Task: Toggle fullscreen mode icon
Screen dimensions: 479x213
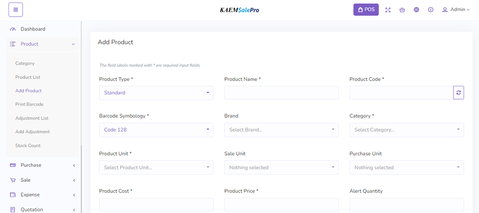Action: (x=388, y=10)
